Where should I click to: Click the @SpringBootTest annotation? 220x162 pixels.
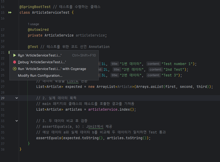35,7
